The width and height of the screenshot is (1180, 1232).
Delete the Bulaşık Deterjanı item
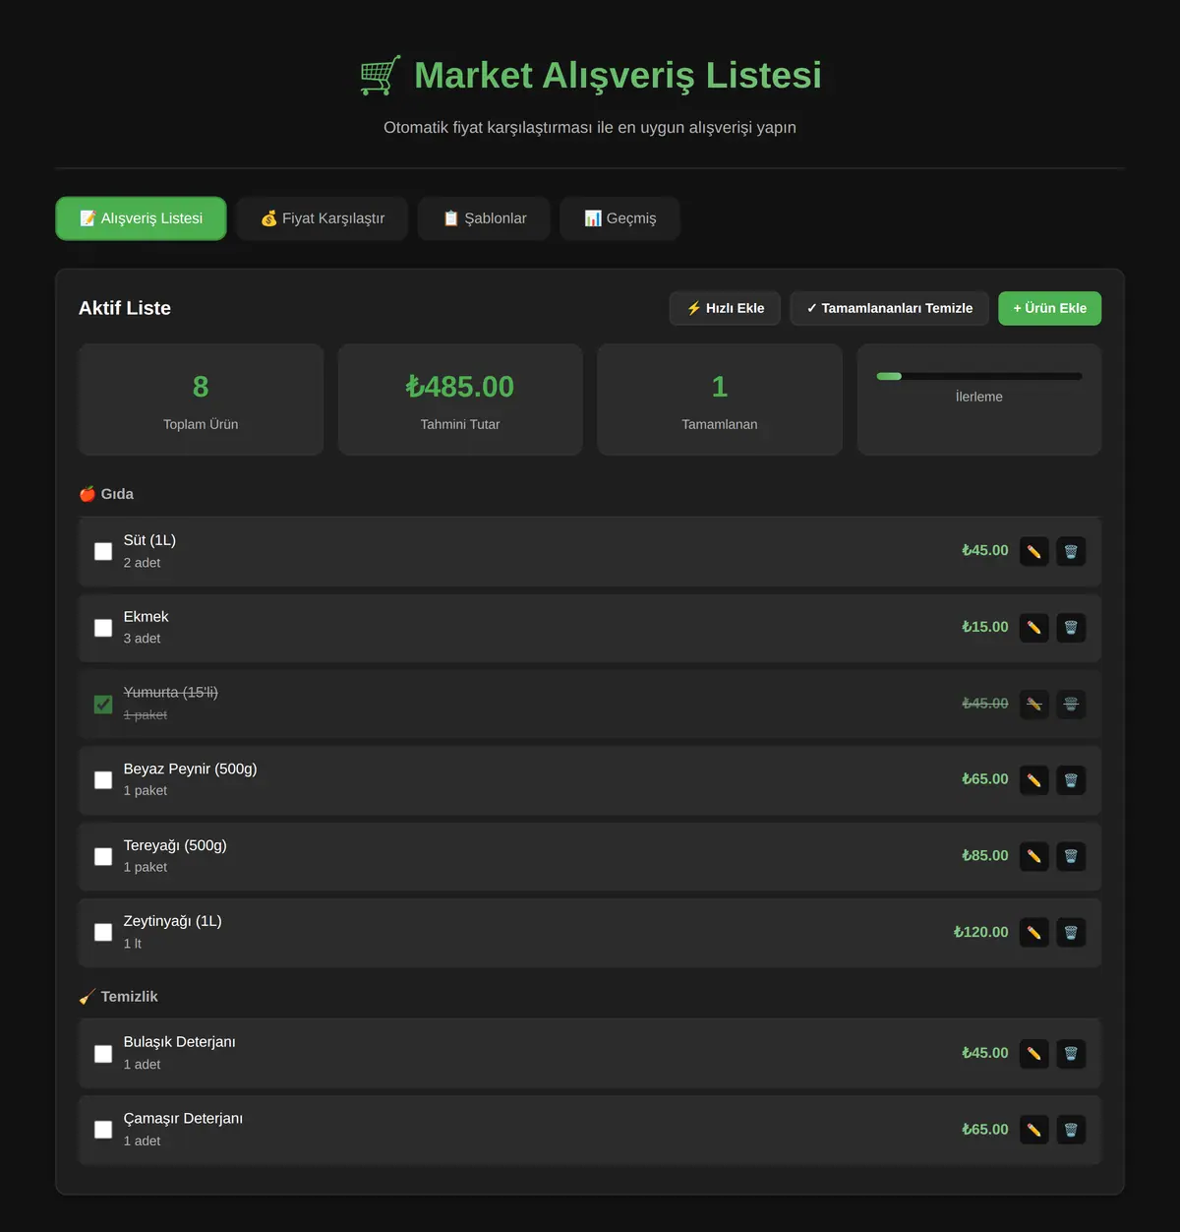pos(1071,1054)
